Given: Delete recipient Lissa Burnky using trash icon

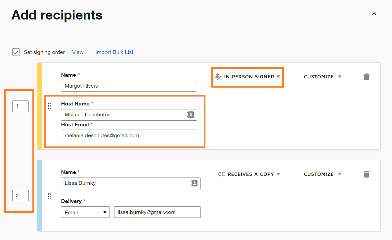Looking at the screenshot, I should tap(366, 174).
